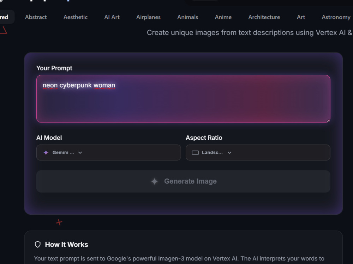
Task: Click the AI Model label
Action: (x=49, y=138)
